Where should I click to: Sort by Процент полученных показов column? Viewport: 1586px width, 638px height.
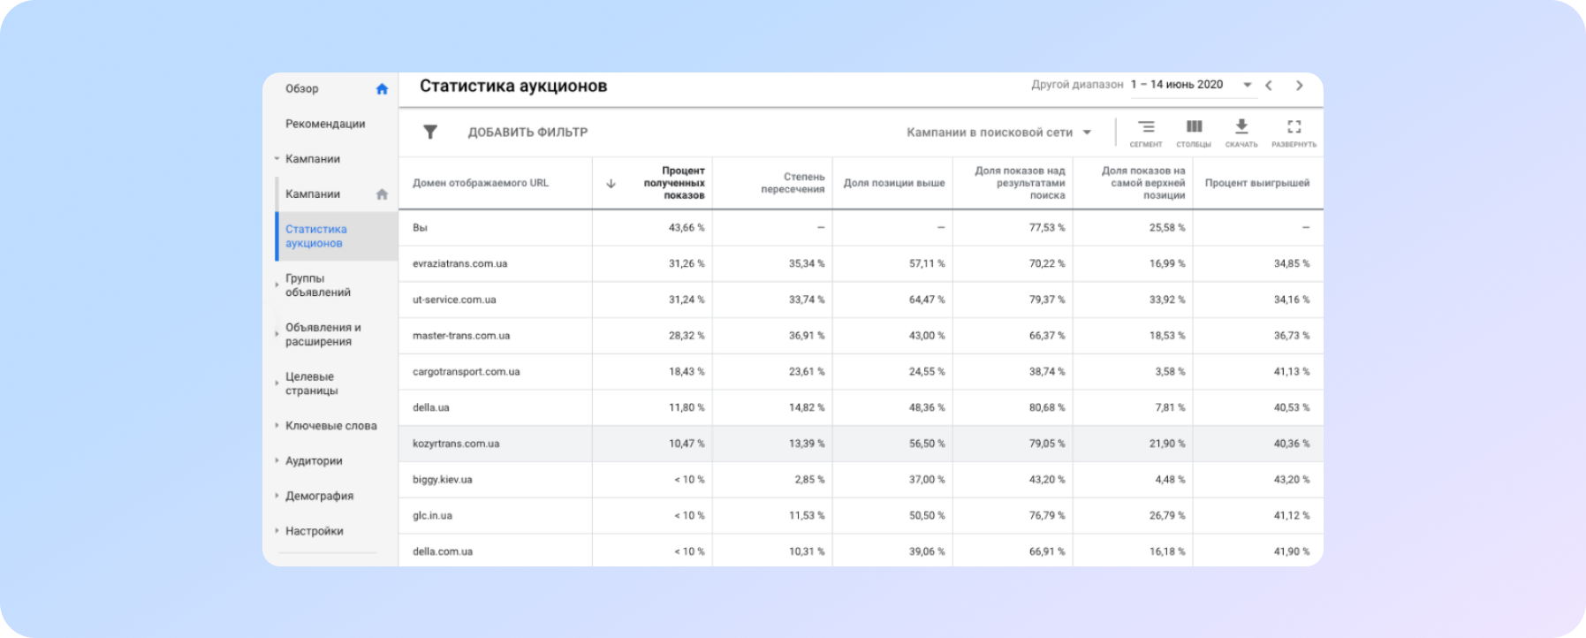(674, 183)
